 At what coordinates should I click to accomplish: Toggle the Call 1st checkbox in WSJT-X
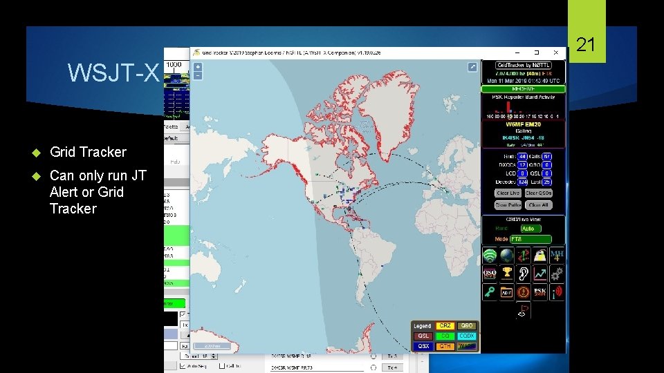coord(222,366)
